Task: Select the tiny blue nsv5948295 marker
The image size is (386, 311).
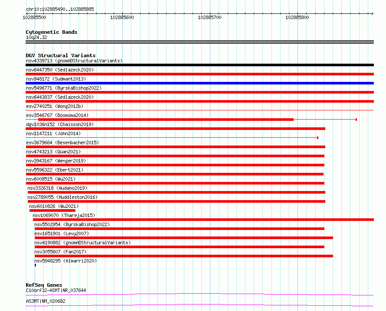Action: 36,265
